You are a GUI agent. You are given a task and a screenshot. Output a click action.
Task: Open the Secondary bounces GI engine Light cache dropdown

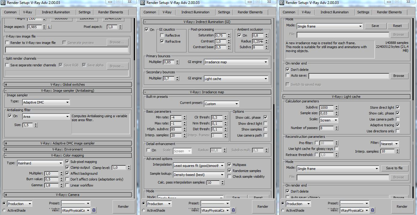click(x=236, y=79)
